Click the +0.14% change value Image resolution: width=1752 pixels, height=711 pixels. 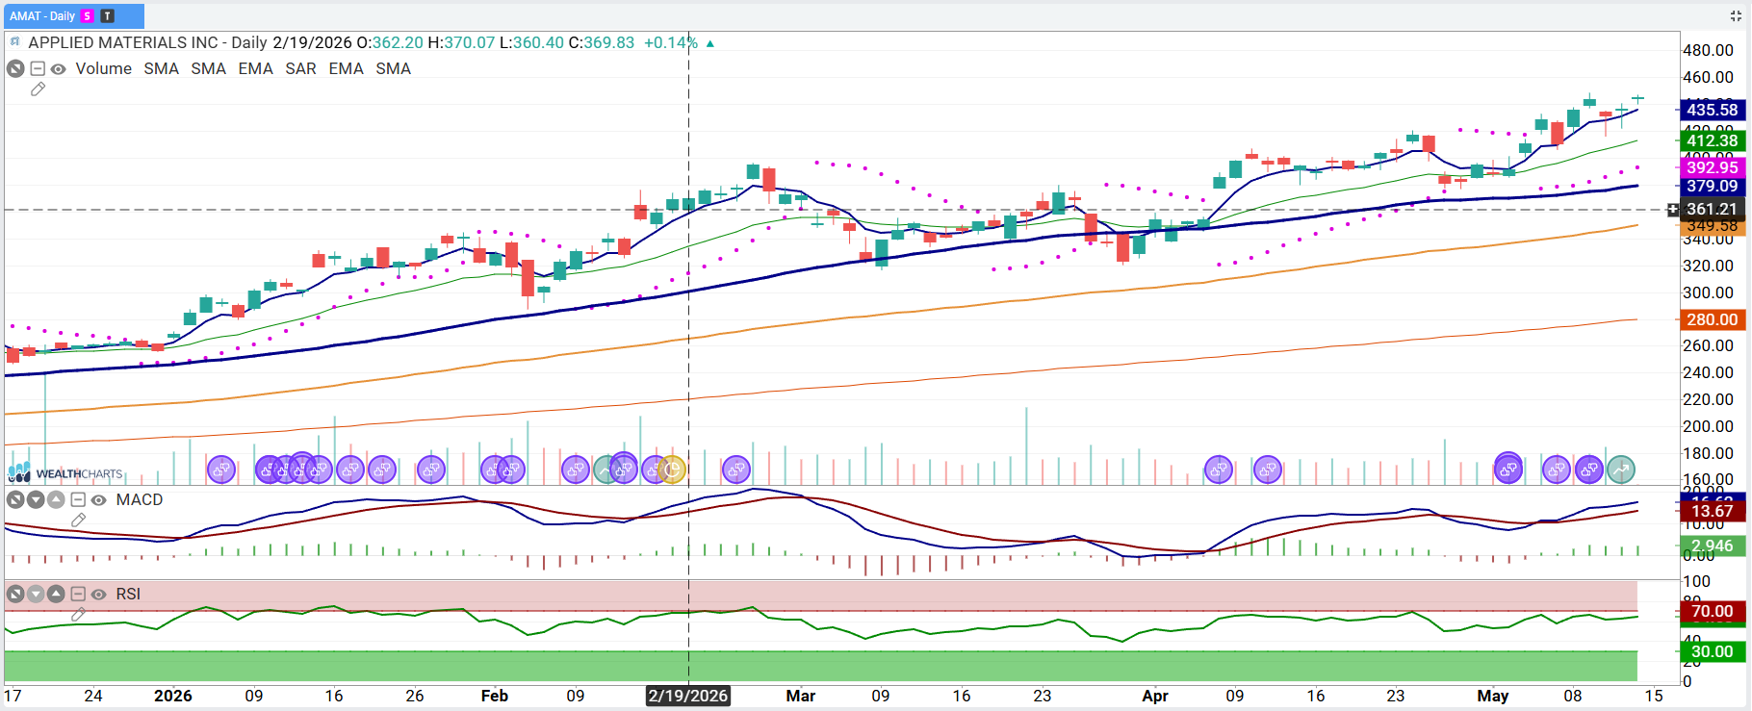[x=671, y=42]
